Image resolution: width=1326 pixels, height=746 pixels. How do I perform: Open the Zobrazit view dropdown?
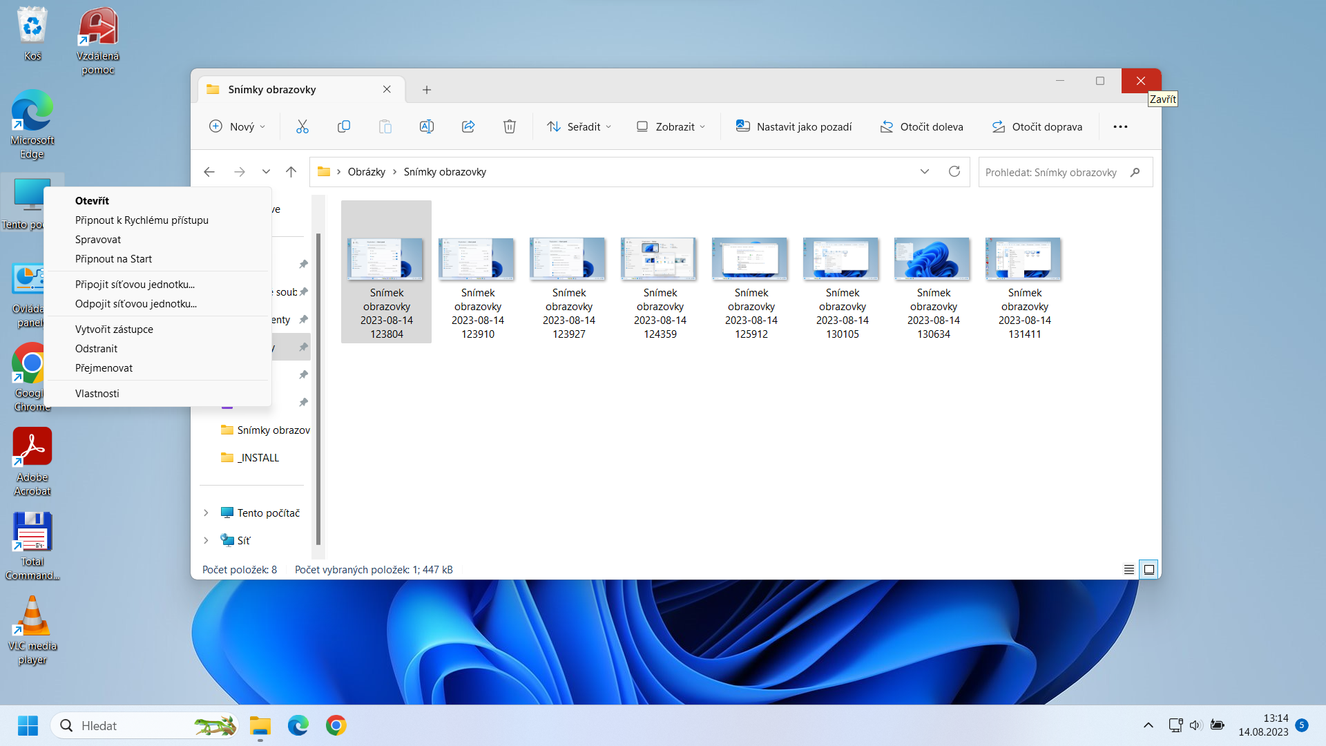click(671, 126)
